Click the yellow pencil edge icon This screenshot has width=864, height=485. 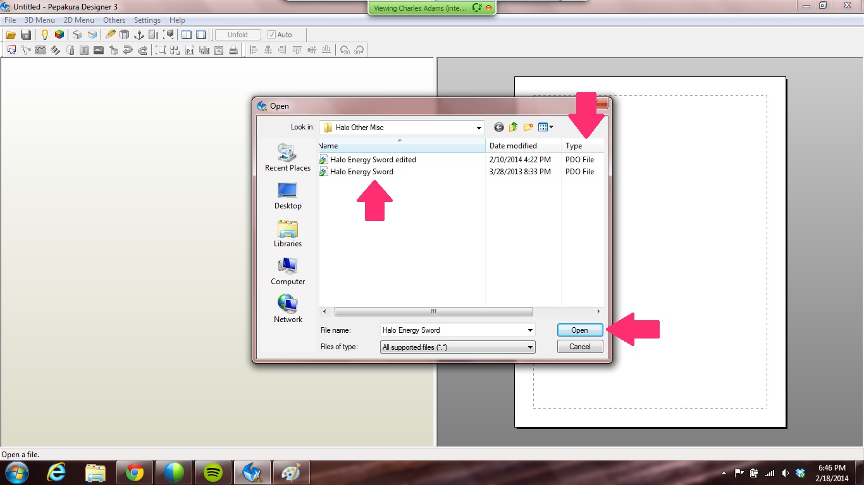(x=110, y=35)
